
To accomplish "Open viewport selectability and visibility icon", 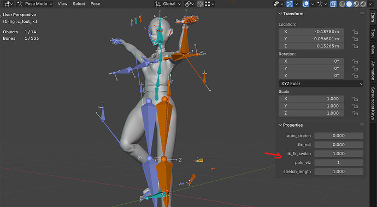I will coord(276,4).
